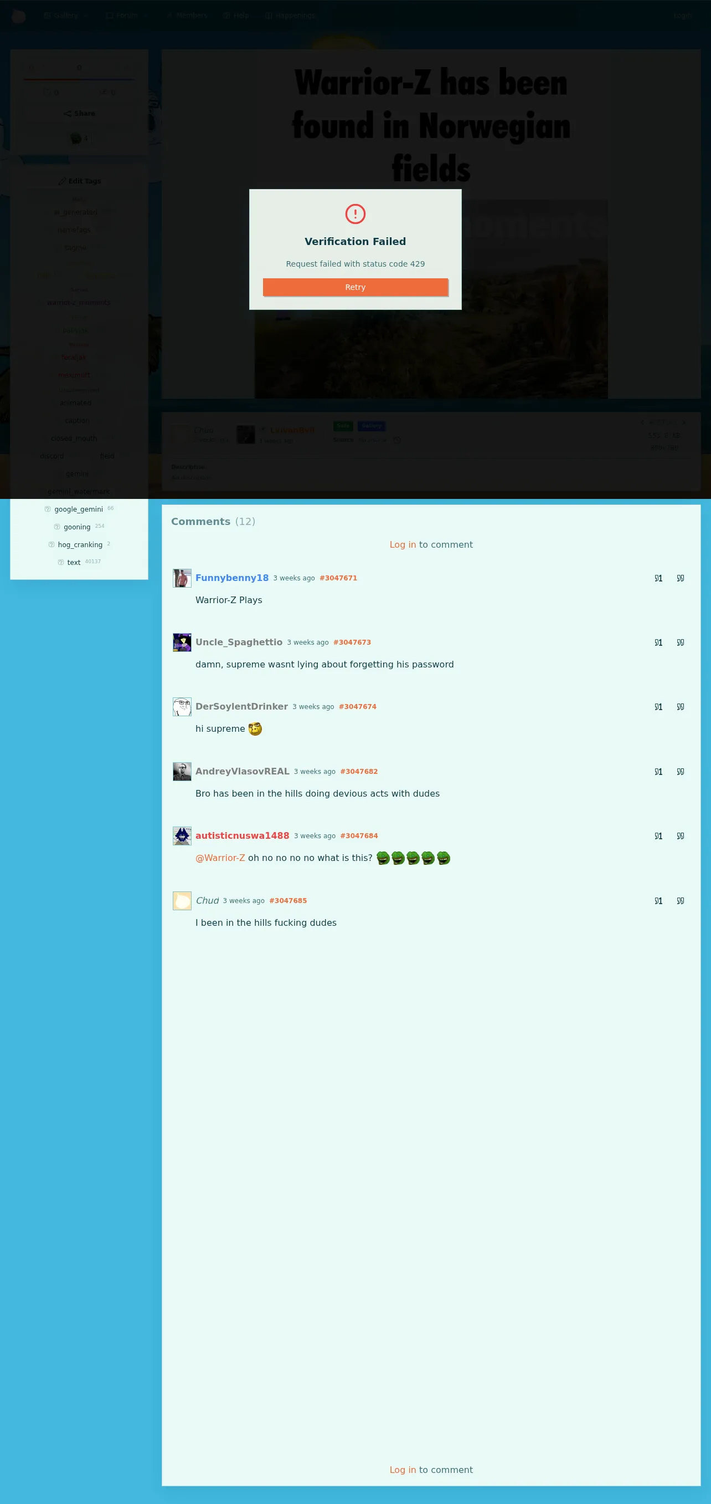The width and height of the screenshot is (711, 1504).
Task: Click the reply icon on DerSoylentDrinker's comment
Action: click(x=658, y=706)
